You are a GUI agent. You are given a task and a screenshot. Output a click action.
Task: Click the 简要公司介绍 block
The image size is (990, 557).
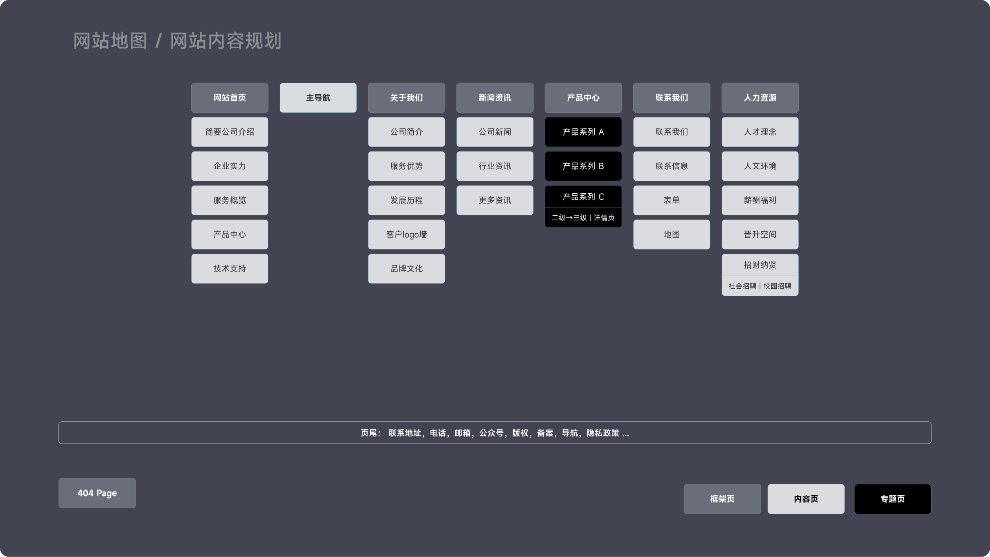pos(229,132)
